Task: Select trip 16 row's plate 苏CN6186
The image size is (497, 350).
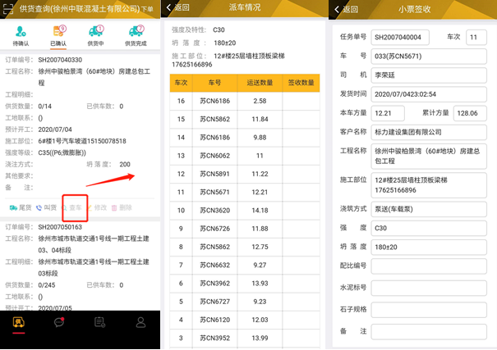Action: pos(214,101)
